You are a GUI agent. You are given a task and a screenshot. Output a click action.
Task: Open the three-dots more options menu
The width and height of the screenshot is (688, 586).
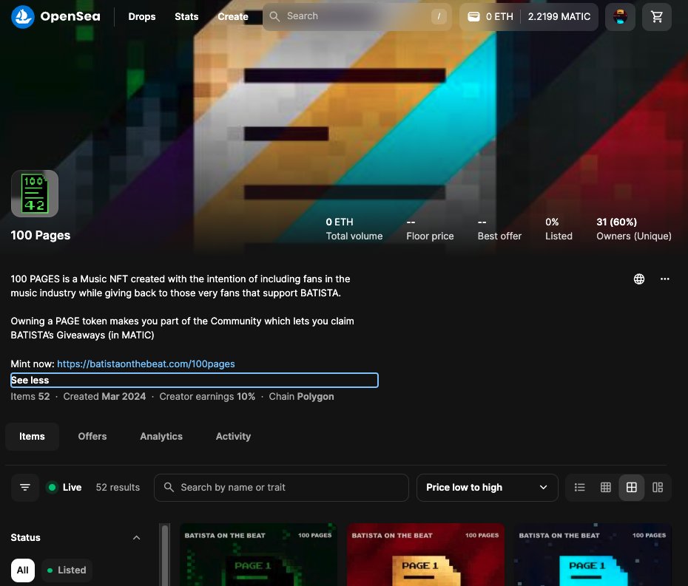click(665, 279)
